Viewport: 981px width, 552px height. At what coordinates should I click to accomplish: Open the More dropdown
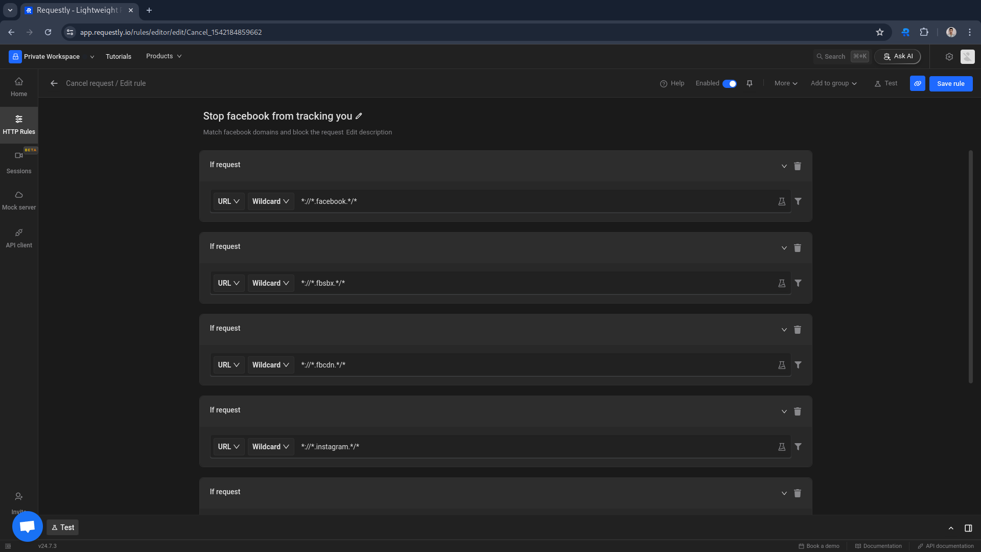tap(785, 83)
